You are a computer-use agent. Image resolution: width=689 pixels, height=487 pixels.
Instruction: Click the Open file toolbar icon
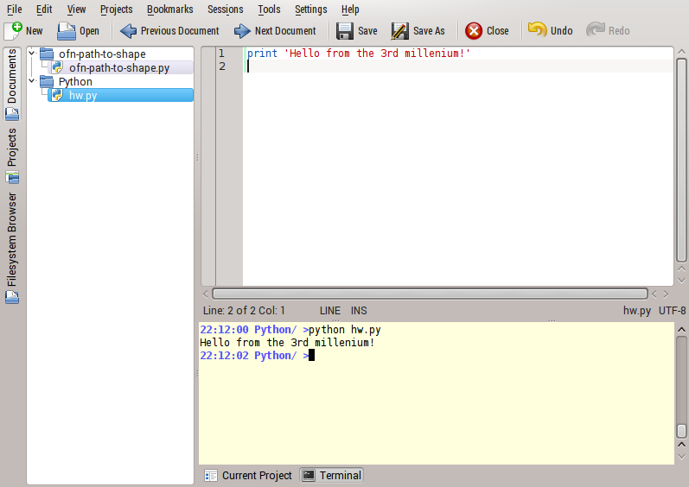pyautogui.click(x=67, y=31)
